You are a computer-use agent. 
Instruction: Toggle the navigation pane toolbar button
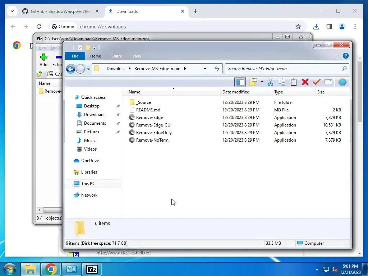[x=240, y=82]
